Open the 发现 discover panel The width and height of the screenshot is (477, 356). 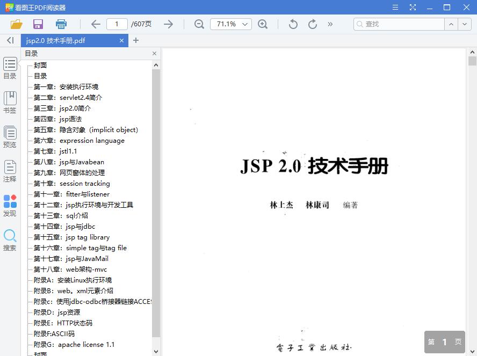10,205
